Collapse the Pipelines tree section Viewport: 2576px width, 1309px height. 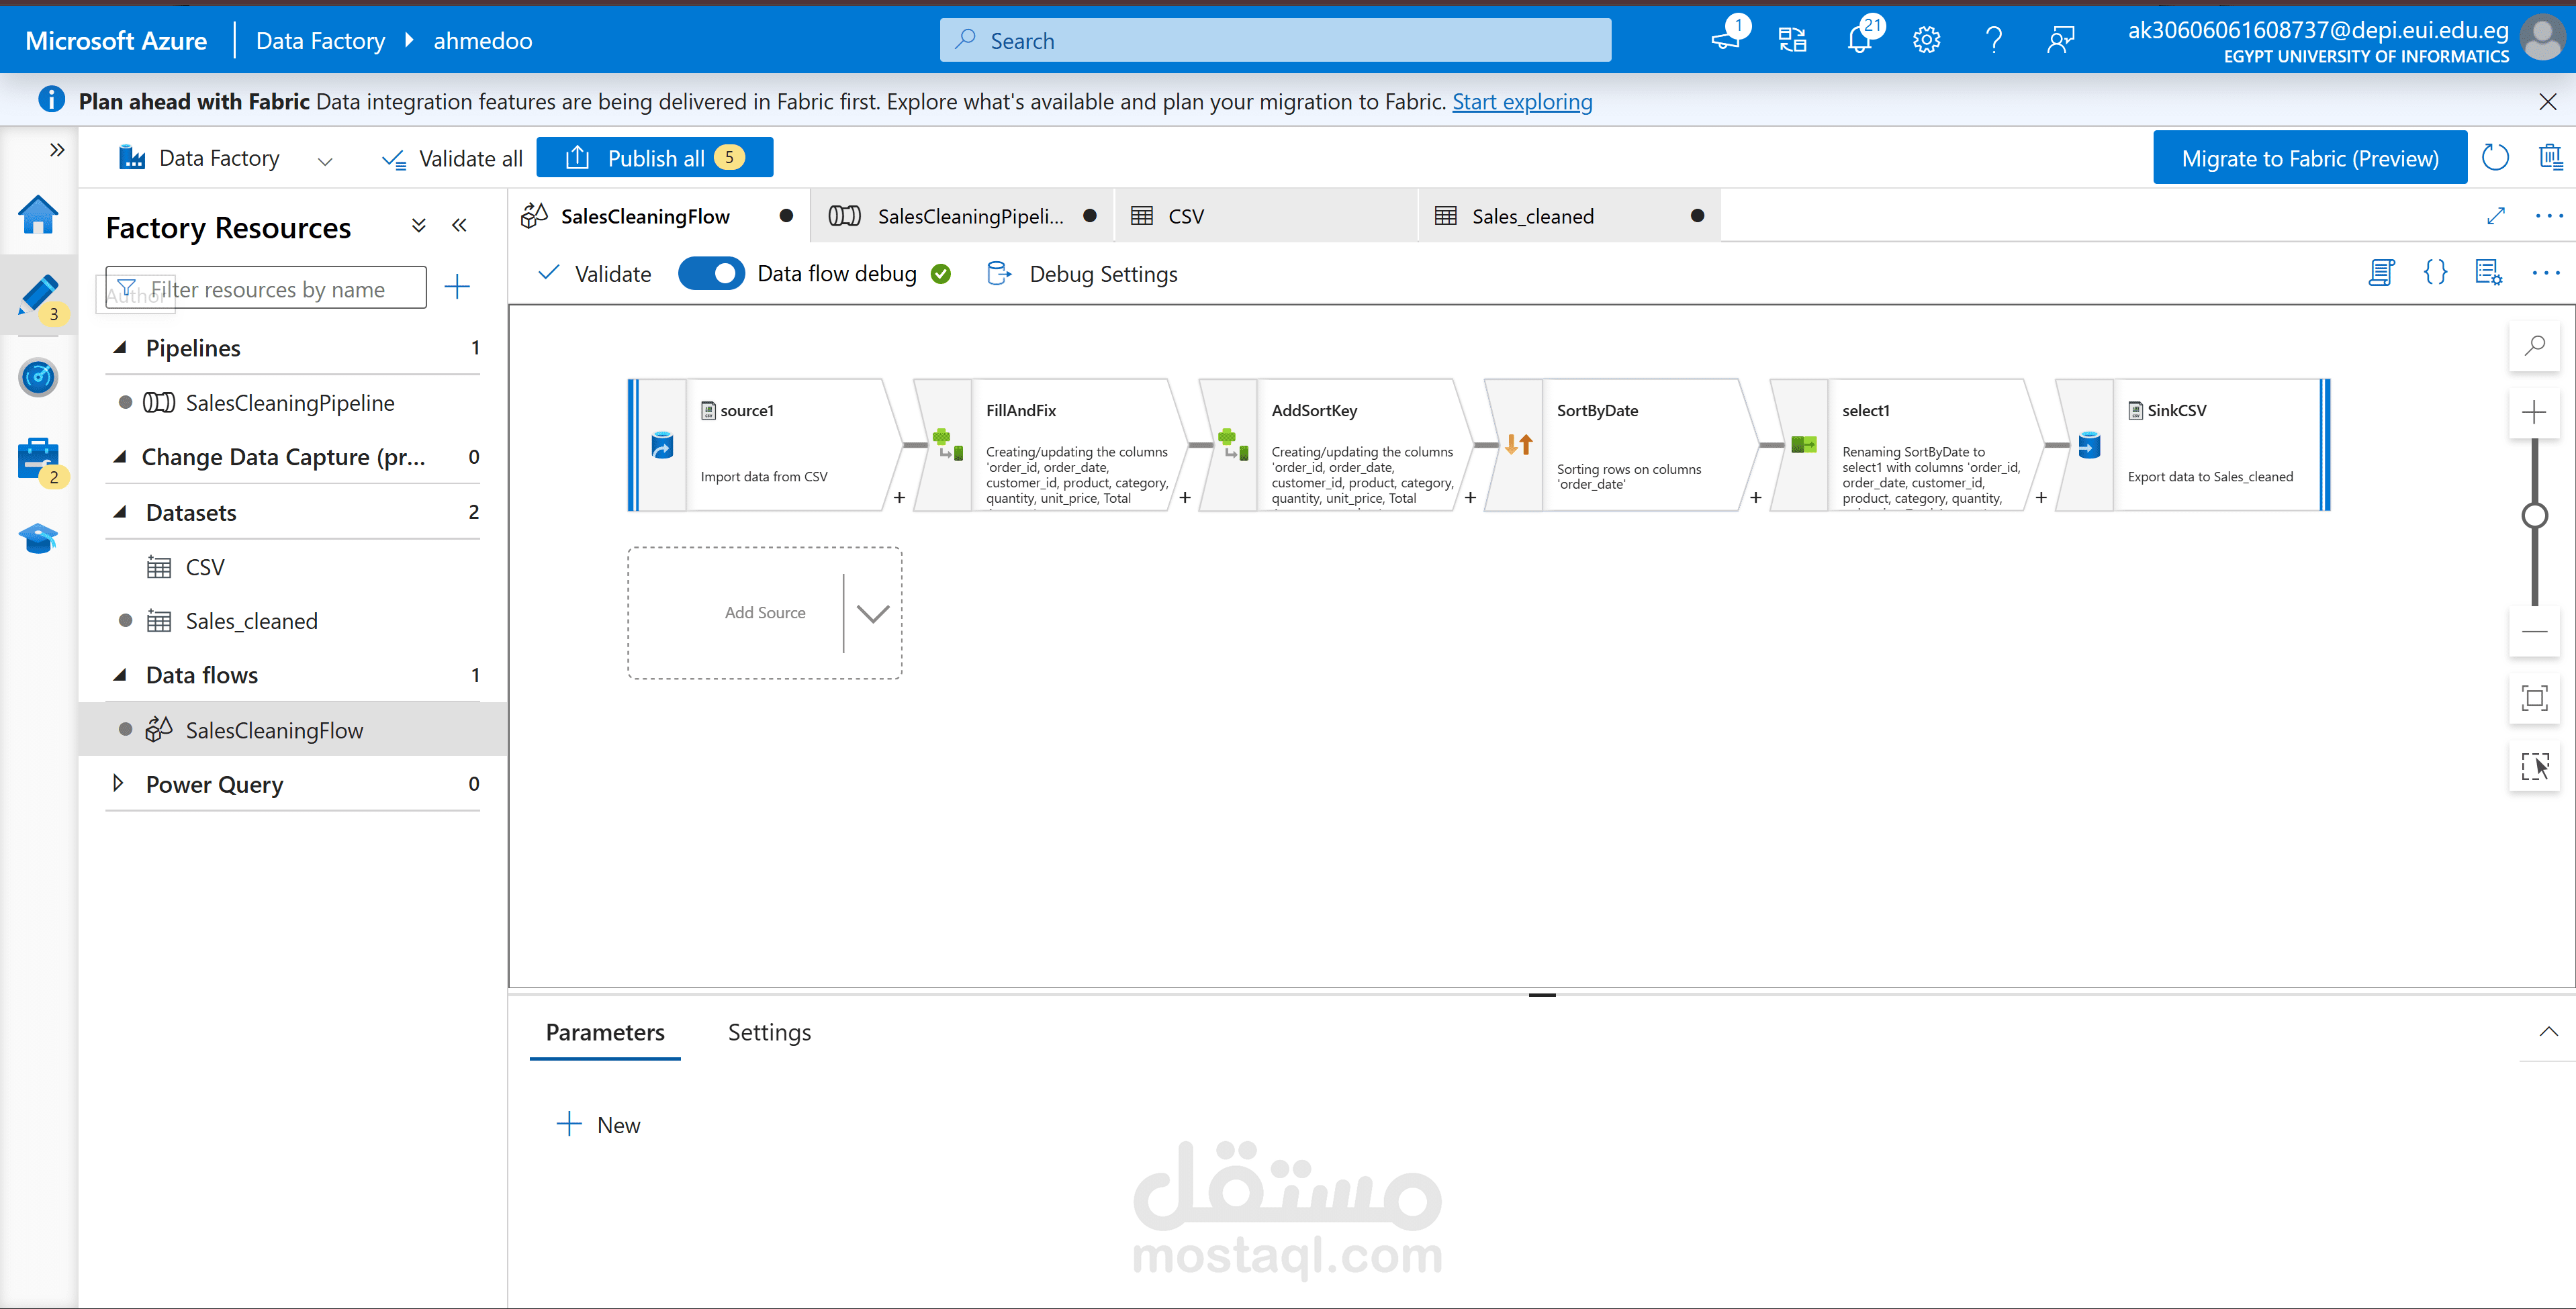[120, 348]
